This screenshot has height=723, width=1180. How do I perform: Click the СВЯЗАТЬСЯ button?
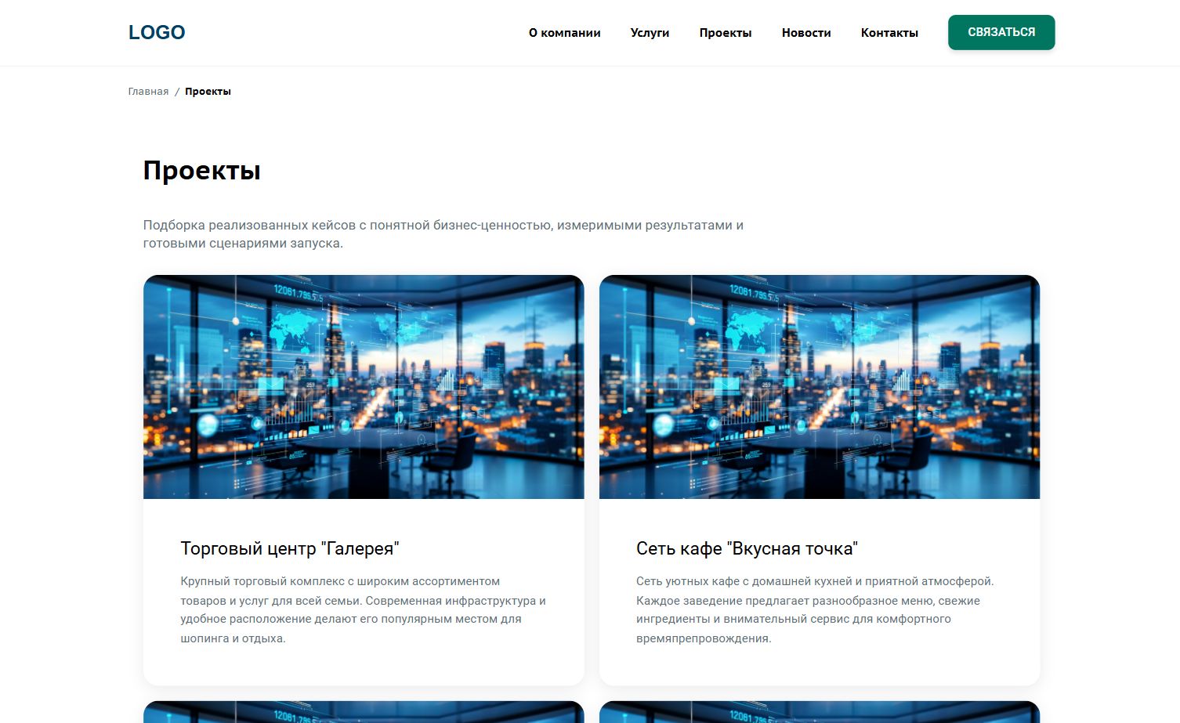click(1001, 32)
